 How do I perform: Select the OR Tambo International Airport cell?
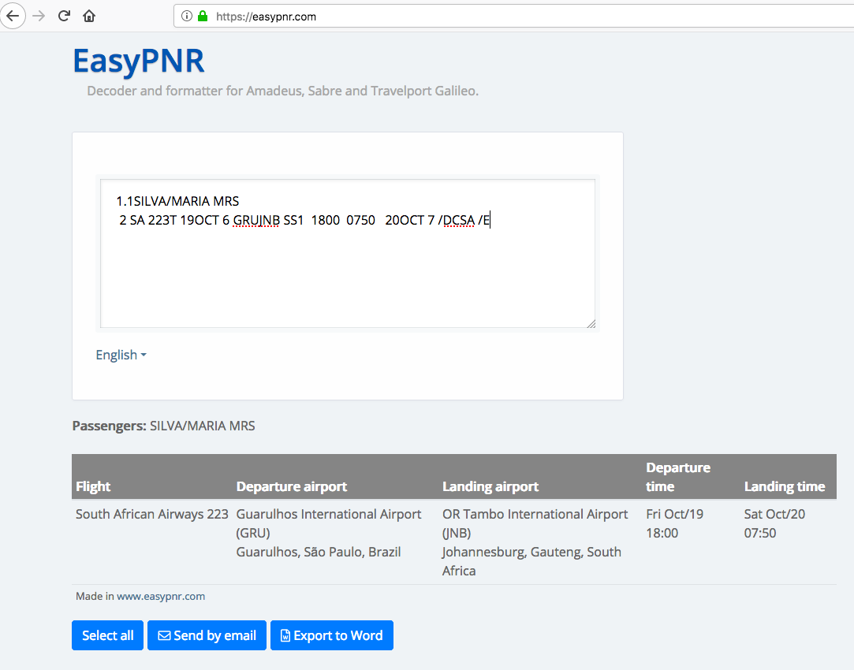pyautogui.click(x=535, y=542)
